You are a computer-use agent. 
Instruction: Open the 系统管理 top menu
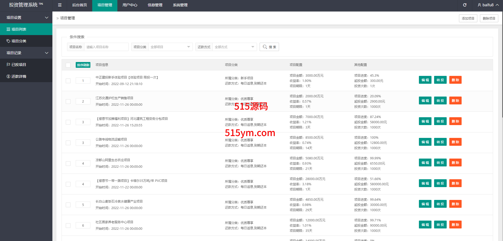(180, 5)
